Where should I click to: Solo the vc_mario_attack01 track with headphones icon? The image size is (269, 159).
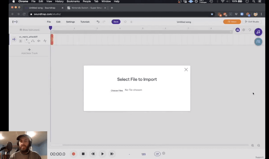tap(33, 41)
